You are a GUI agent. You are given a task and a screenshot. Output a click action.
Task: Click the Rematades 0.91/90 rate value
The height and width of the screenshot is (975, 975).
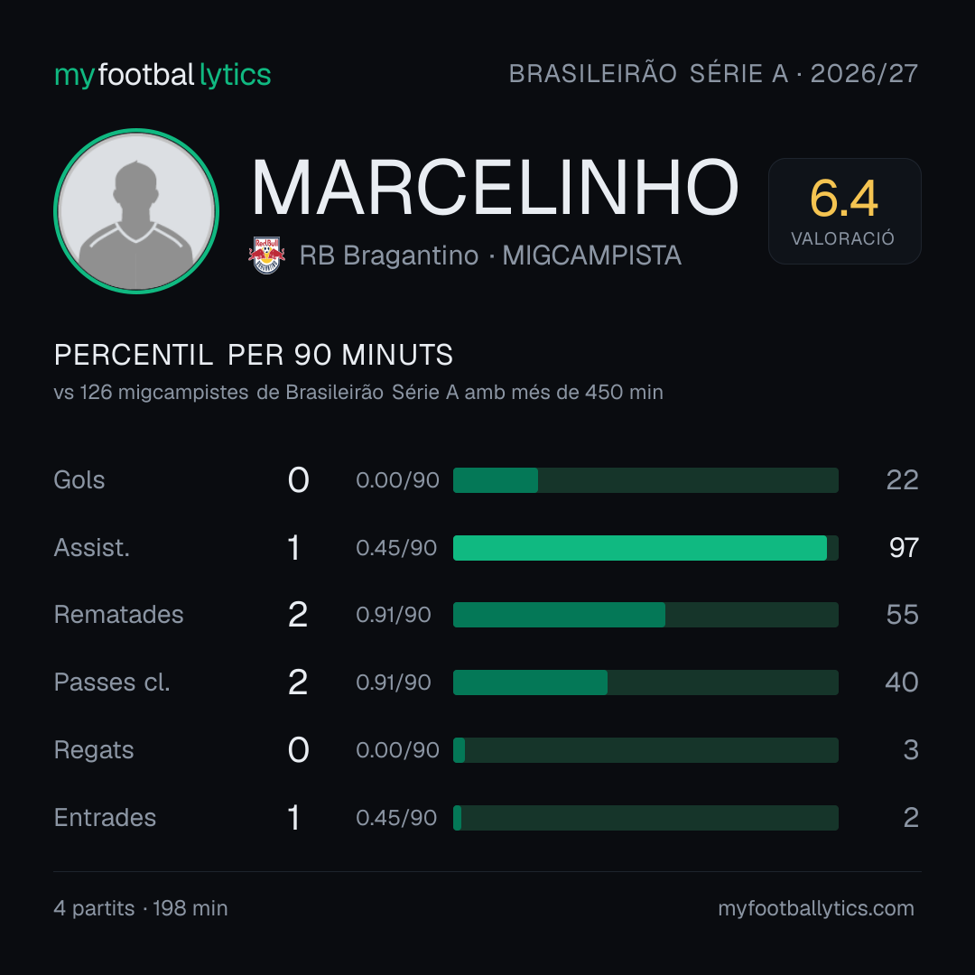point(394,615)
